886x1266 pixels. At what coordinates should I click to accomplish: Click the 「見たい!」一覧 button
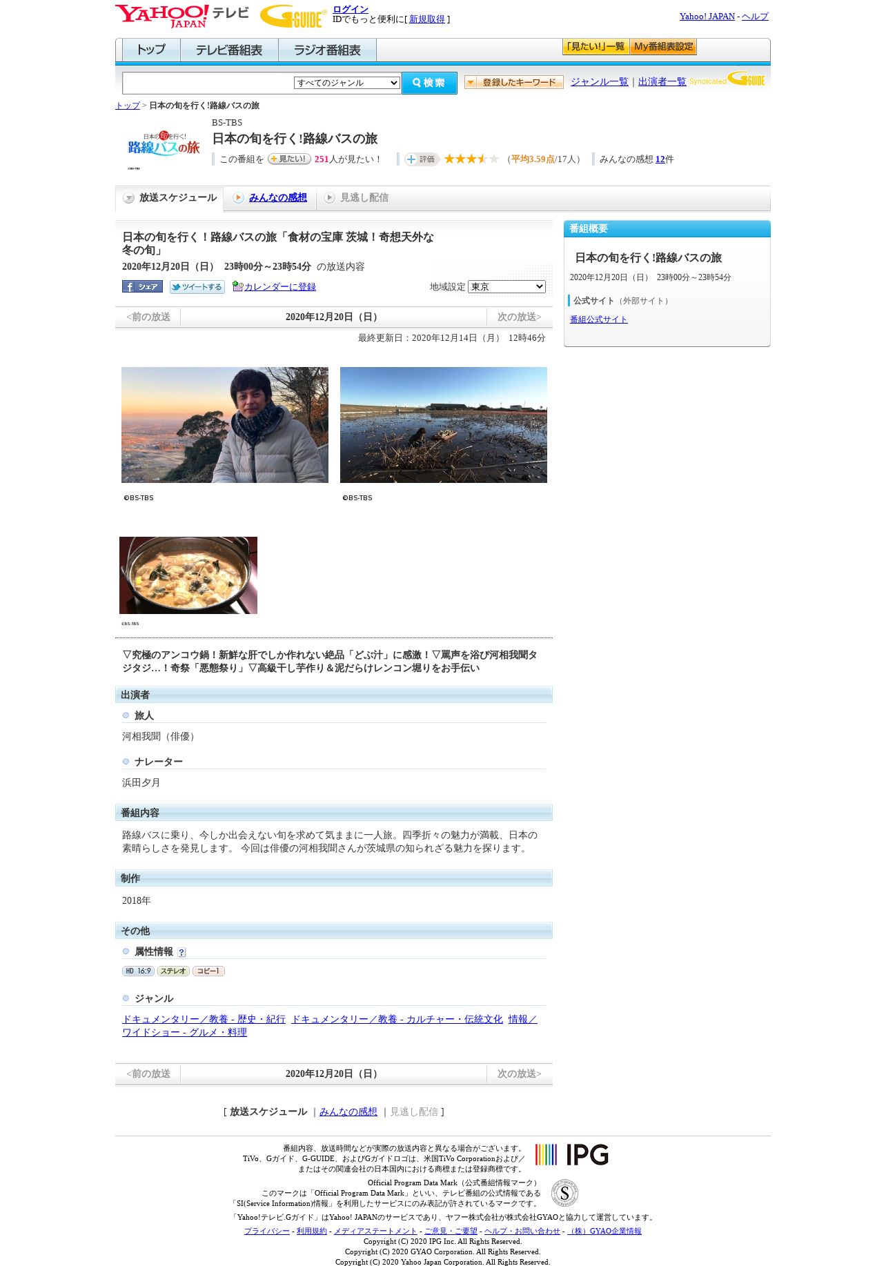[x=596, y=47]
